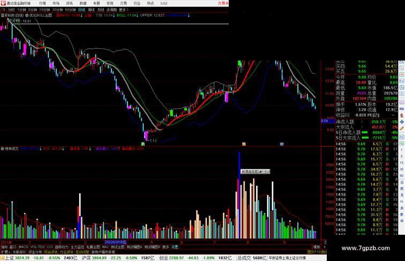Click 平安证券上海上证云行情 server status
Image resolution: width=405 pixels, height=261 pixels.
pyautogui.click(x=287, y=258)
